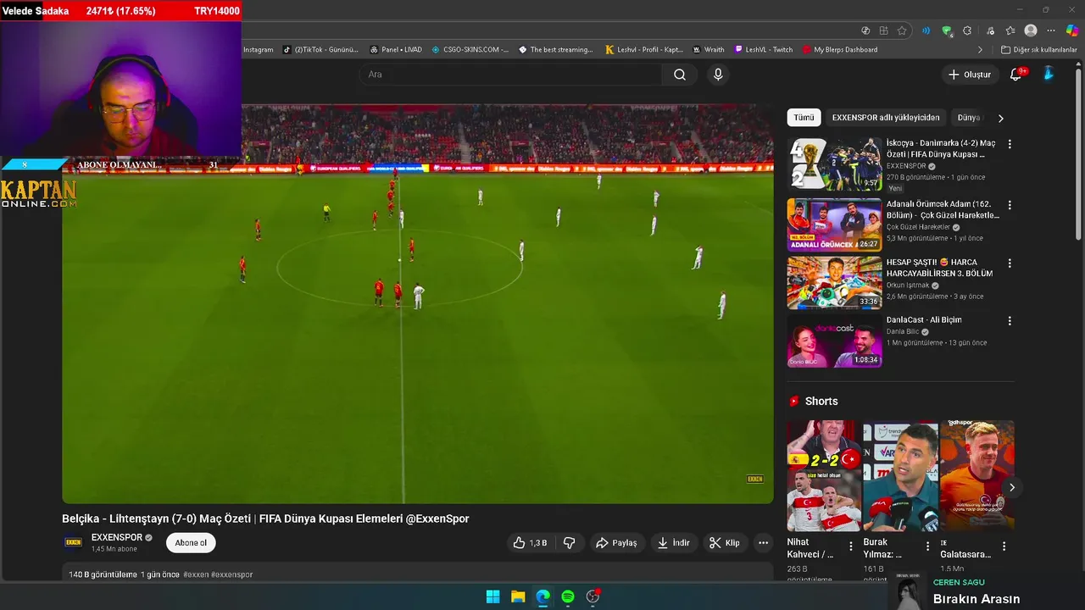Screen dimensions: 1085x610
Task: Open Edge split screen icon
Action: click(883, 30)
